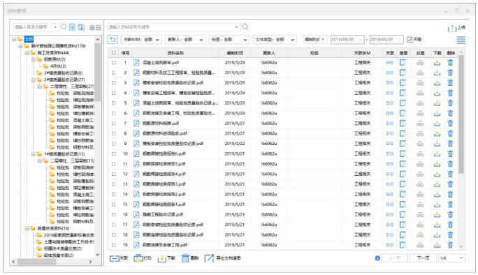Click the 标签 column header
Image resolution: width=478 pixels, height=275 pixels.
[314, 53]
